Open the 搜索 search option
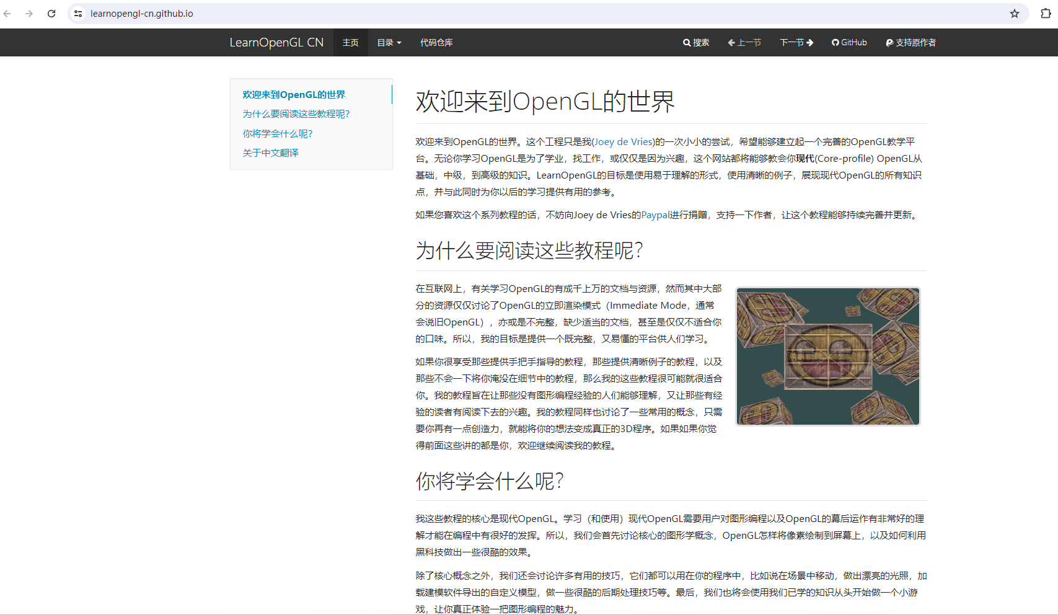This screenshot has height=615, width=1058. (x=696, y=42)
